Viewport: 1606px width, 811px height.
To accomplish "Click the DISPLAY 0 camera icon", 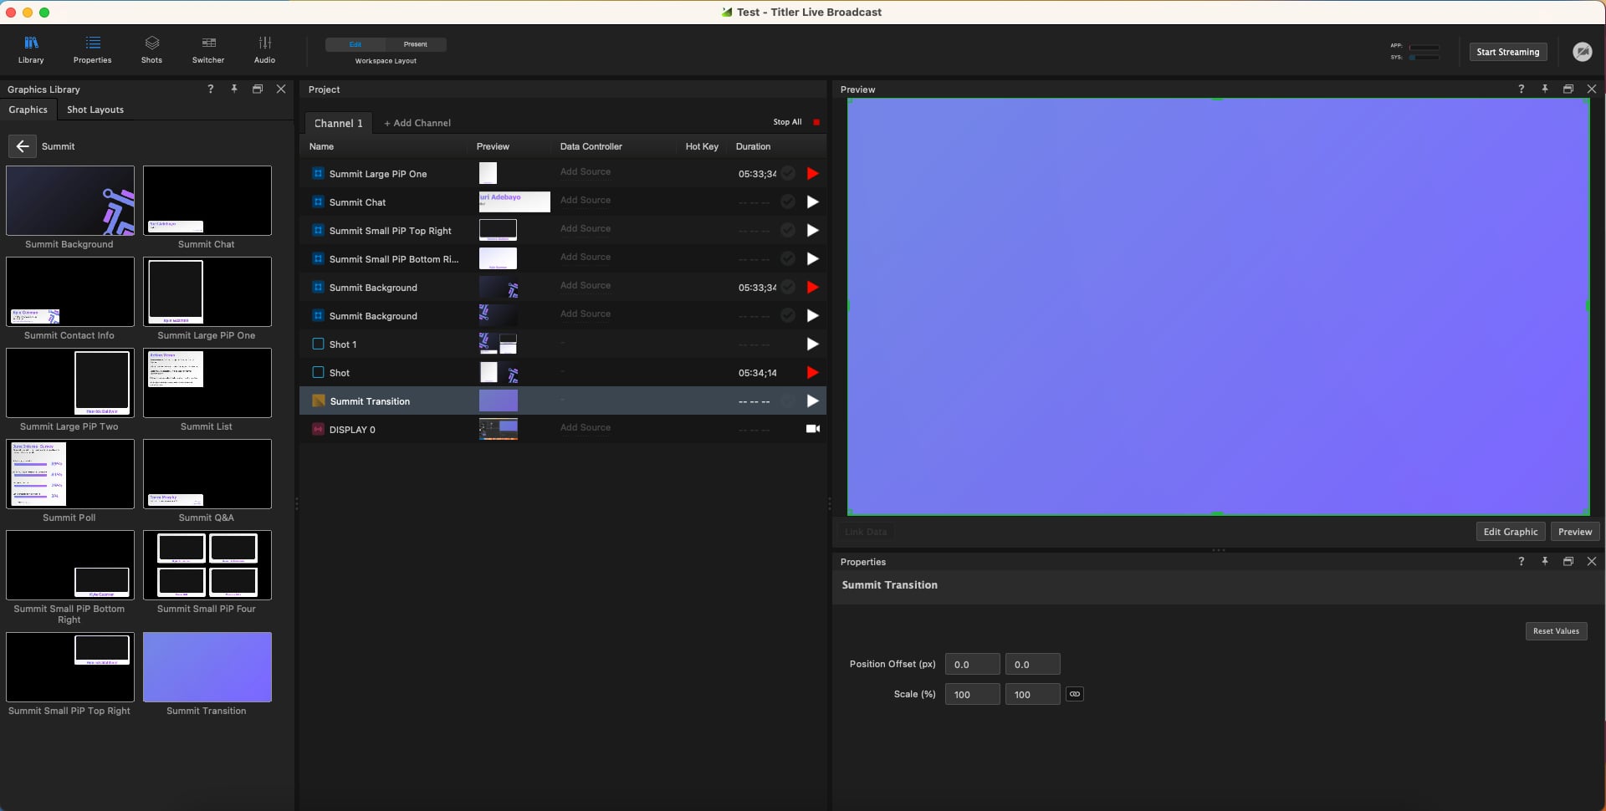I will coord(812,429).
